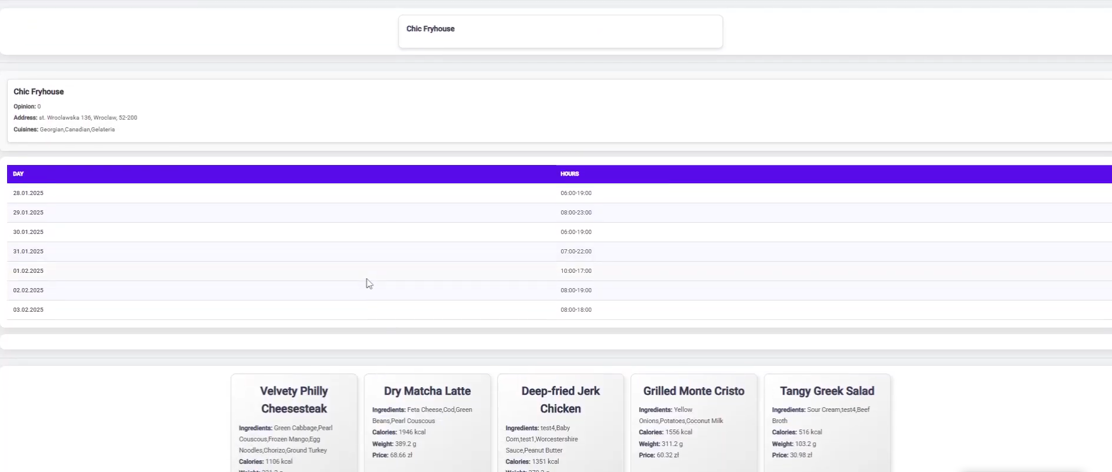Click the 31.01.2025 date cell
This screenshot has width=1112, height=472.
28,252
